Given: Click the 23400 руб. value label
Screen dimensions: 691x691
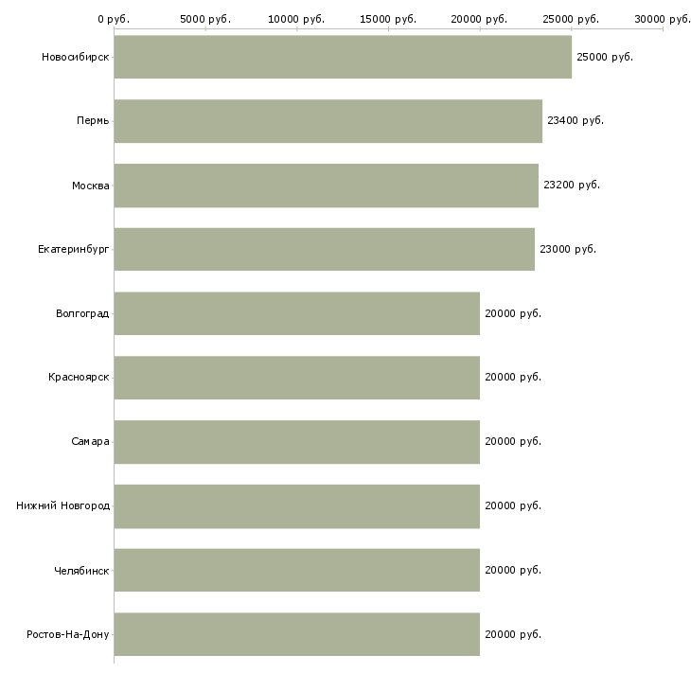Looking at the screenshot, I should pos(575,121).
